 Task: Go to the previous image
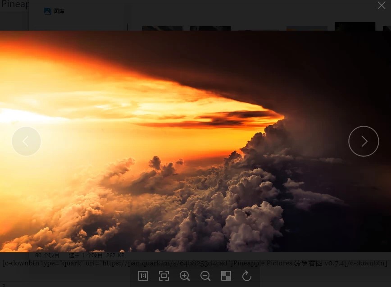(x=26, y=141)
